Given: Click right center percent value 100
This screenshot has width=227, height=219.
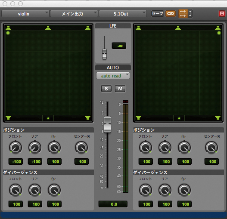Looking at the screenshot, I should pyautogui.click(x=211, y=162).
